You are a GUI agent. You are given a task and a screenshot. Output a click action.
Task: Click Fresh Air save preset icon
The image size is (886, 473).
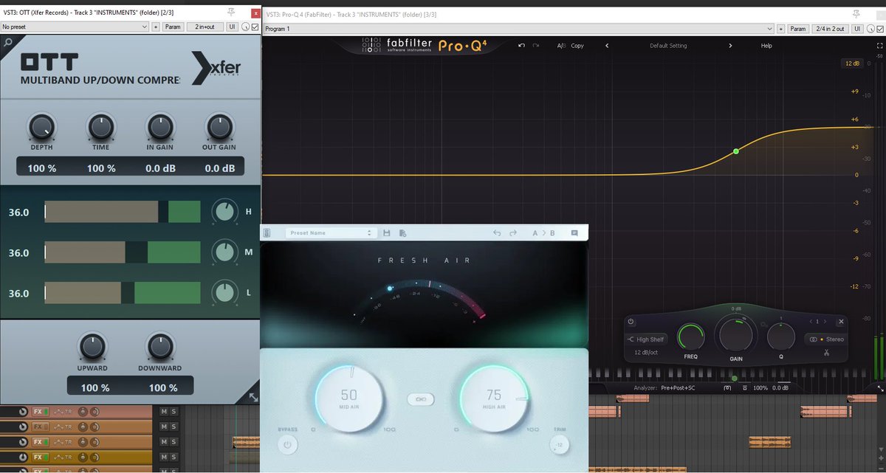click(386, 233)
